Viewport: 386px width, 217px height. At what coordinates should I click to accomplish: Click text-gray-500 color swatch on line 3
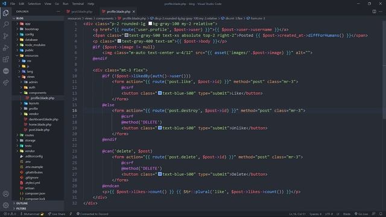(126, 35)
